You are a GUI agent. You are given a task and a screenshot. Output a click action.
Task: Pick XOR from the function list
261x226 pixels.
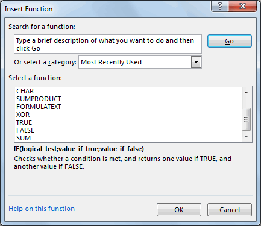(23, 115)
